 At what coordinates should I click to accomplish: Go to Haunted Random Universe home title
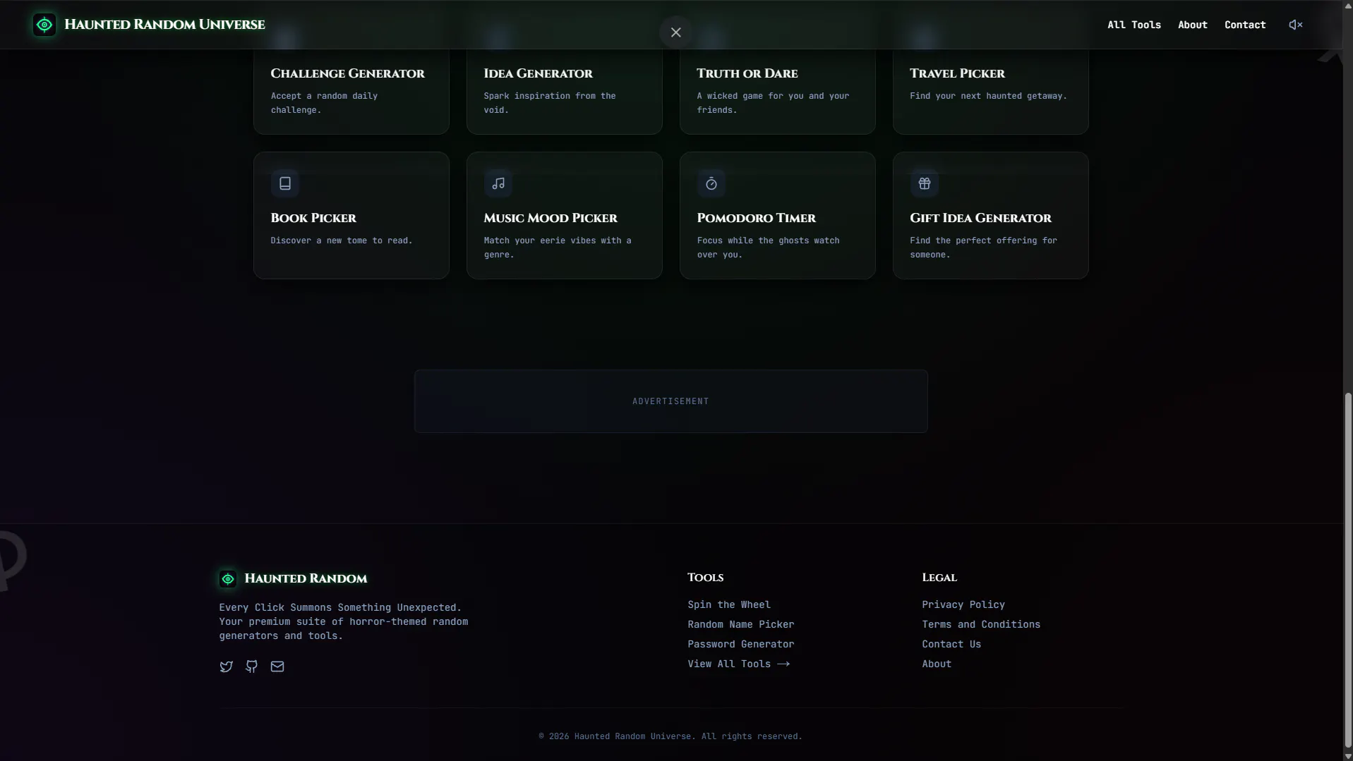tap(164, 25)
